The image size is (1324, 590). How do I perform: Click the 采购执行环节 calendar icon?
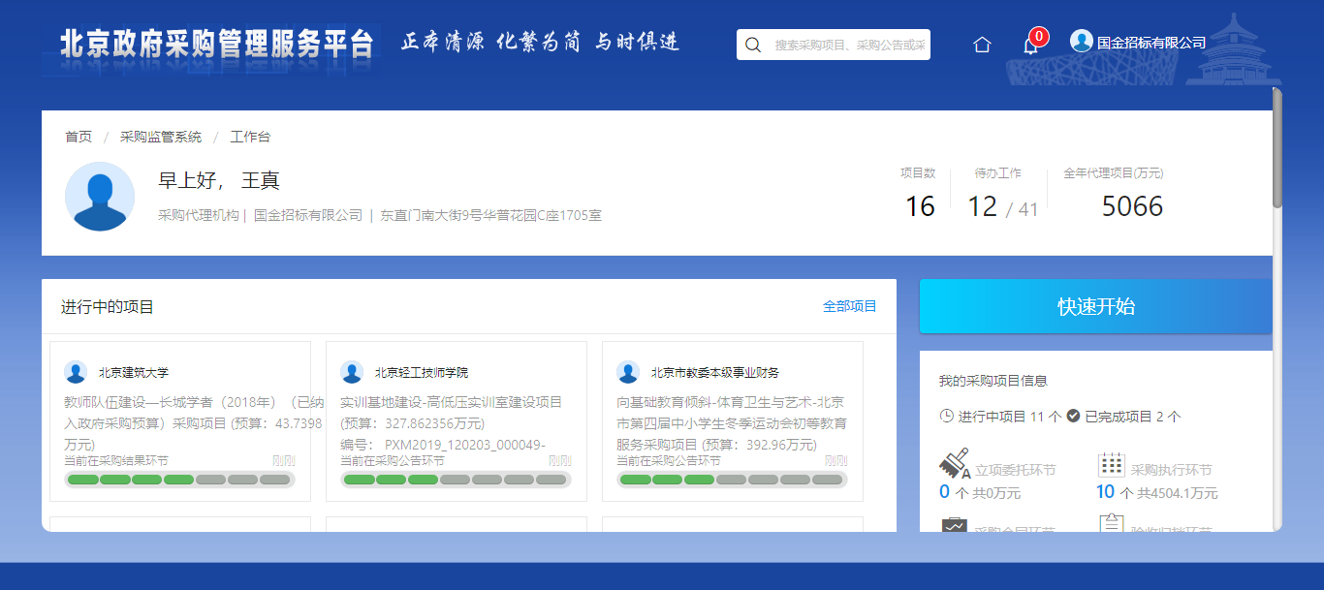[1111, 464]
